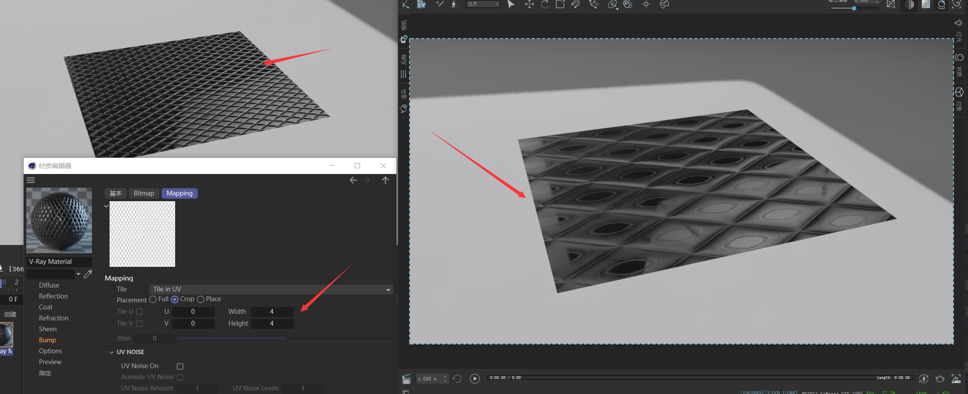The height and width of the screenshot is (394, 968).
Task: Open the Sheen channel
Action: click(x=48, y=329)
